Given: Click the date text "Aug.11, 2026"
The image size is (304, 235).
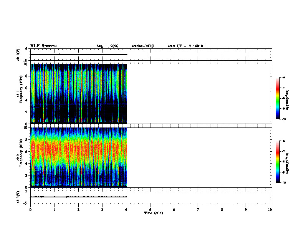Looking at the screenshot, I should [x=107, y=46].
